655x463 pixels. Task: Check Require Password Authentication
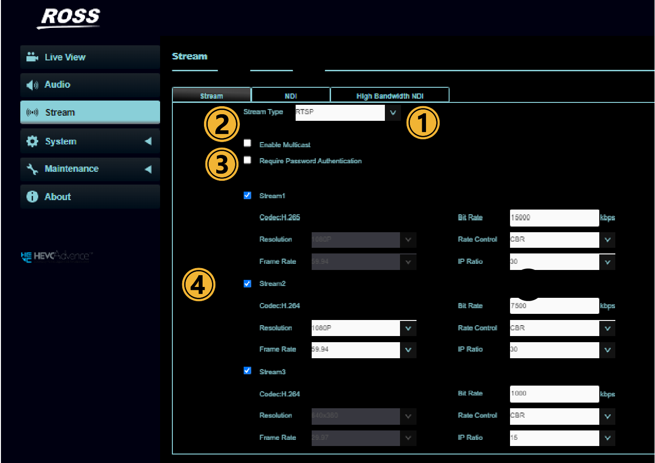coord(247,160)
